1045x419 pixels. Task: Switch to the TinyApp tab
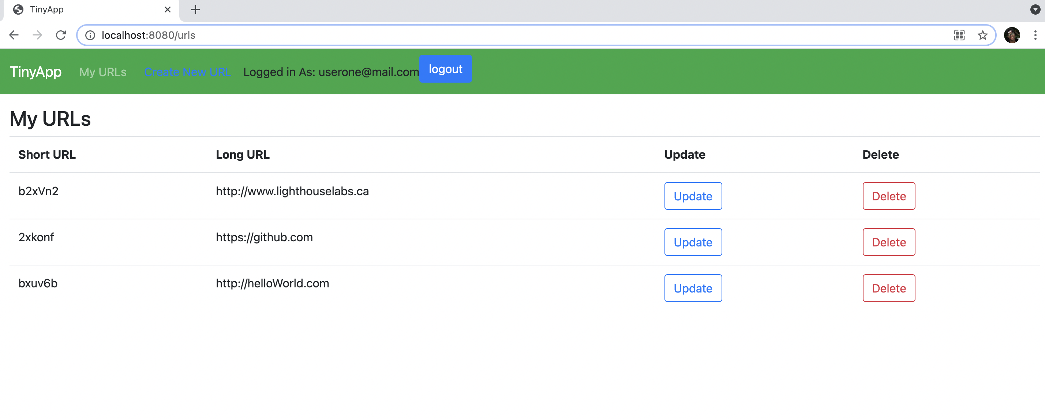[x=81, y=9]
